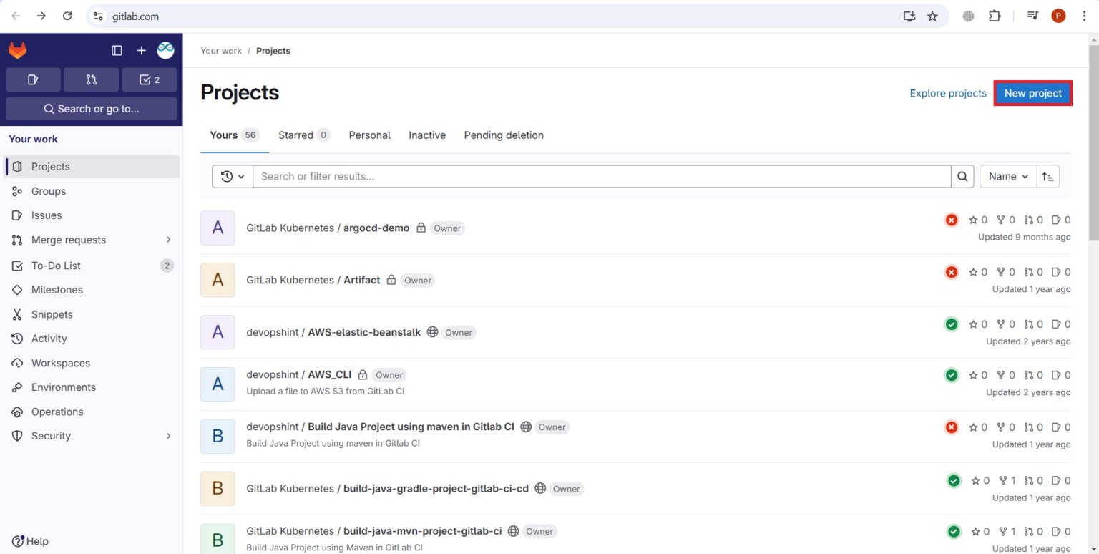The height and width of the screenshot is (554, 1099).
Task: Open the Explore projects link
Action: pyautogui.click(x=947, y=93)
